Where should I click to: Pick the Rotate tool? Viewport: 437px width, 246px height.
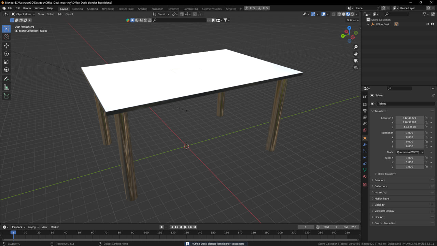pyautogui.click(x=6, y=54)
